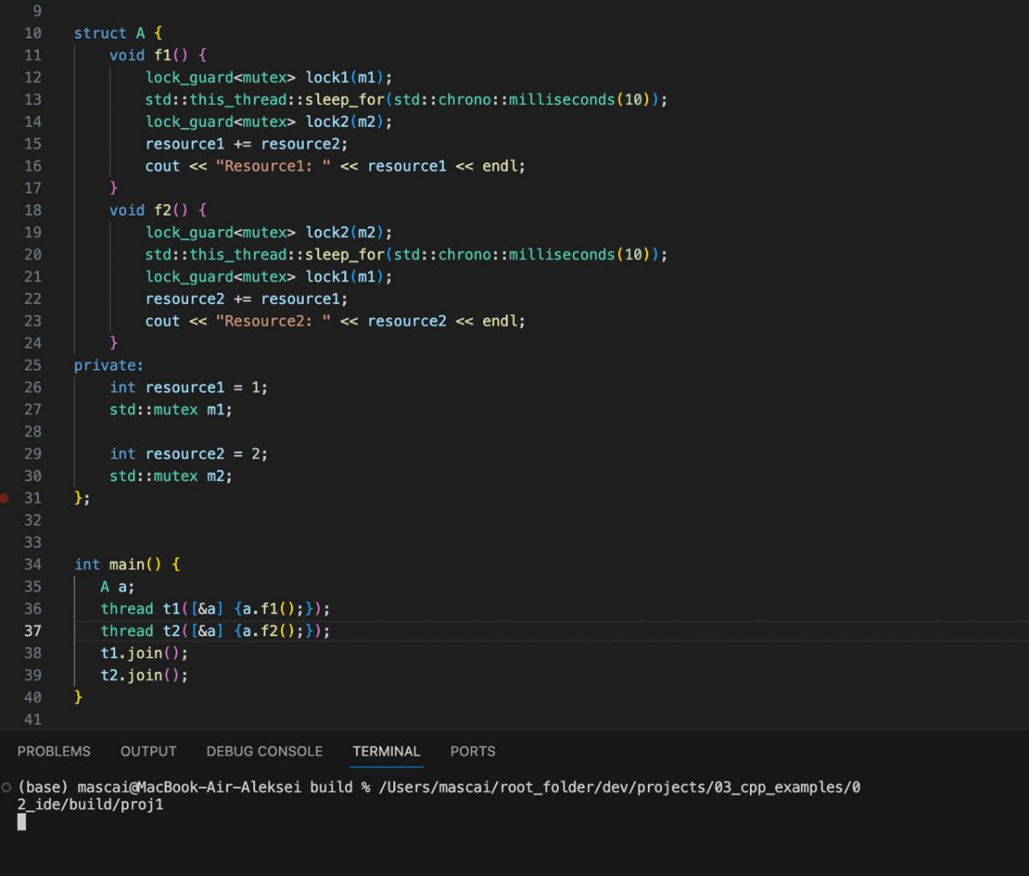Select line number 10 in the gutter
The image size is (1029, 876).
click(33, 33)
